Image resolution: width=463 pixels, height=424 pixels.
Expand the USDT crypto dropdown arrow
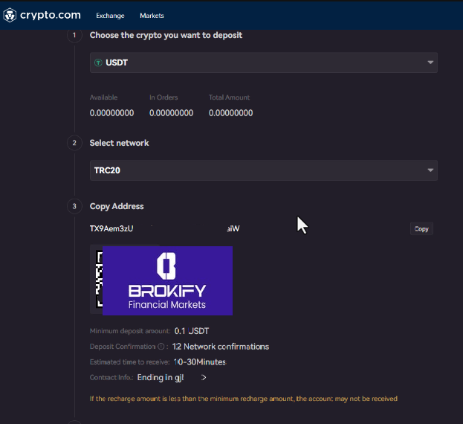(x=430, y=62)
